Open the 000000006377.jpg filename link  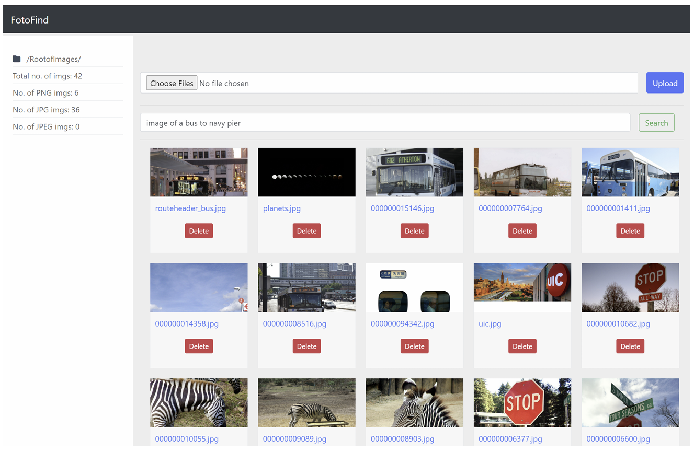pos(510,439)
